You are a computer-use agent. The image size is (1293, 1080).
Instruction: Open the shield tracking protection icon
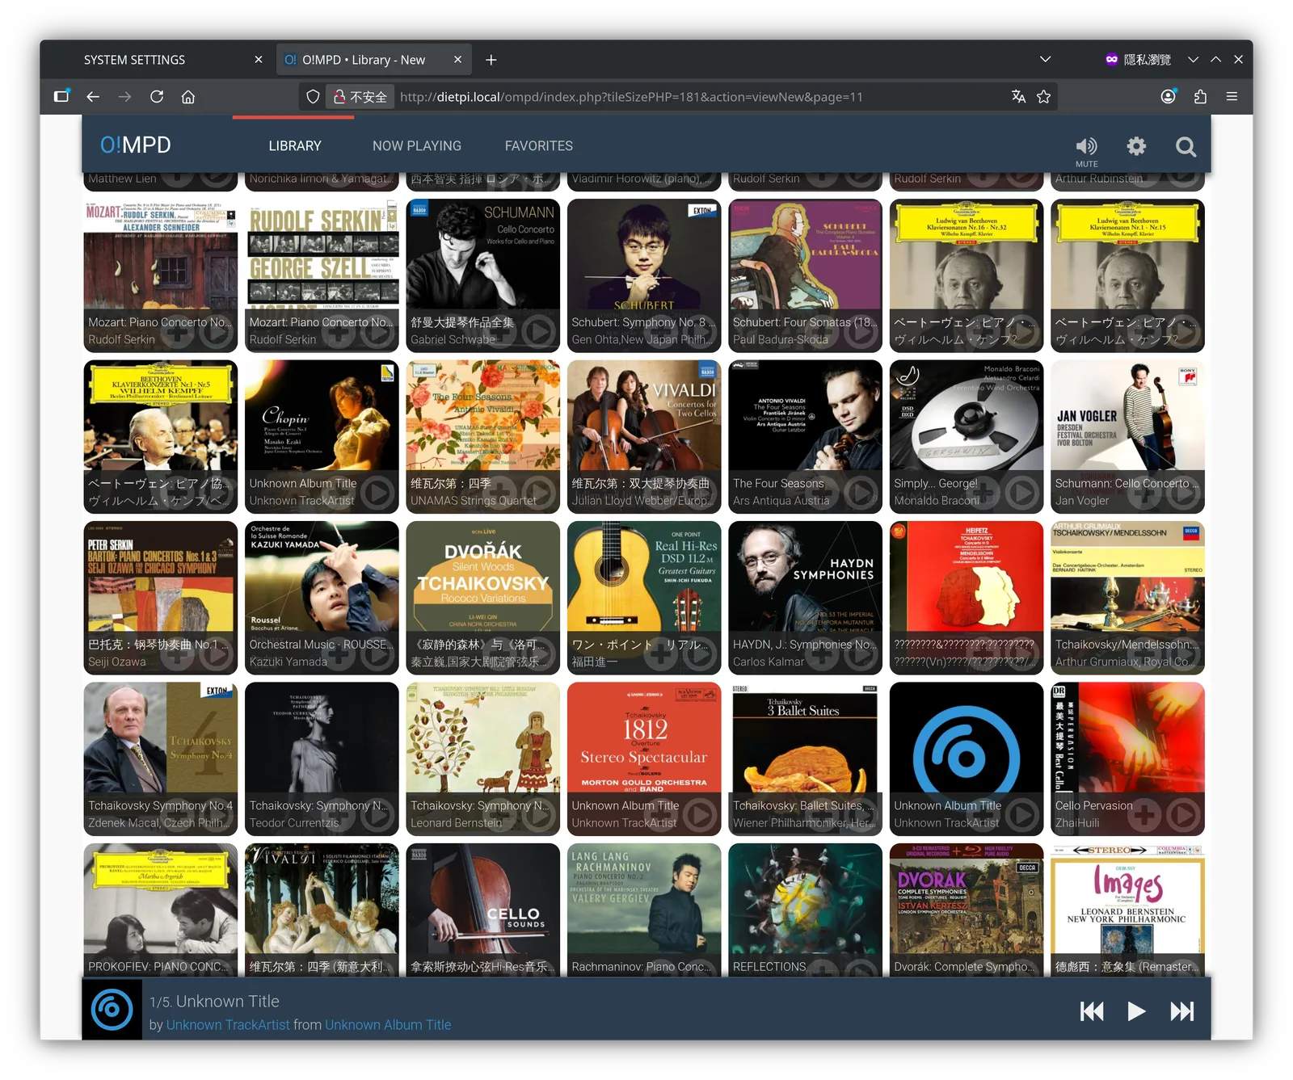313,97
